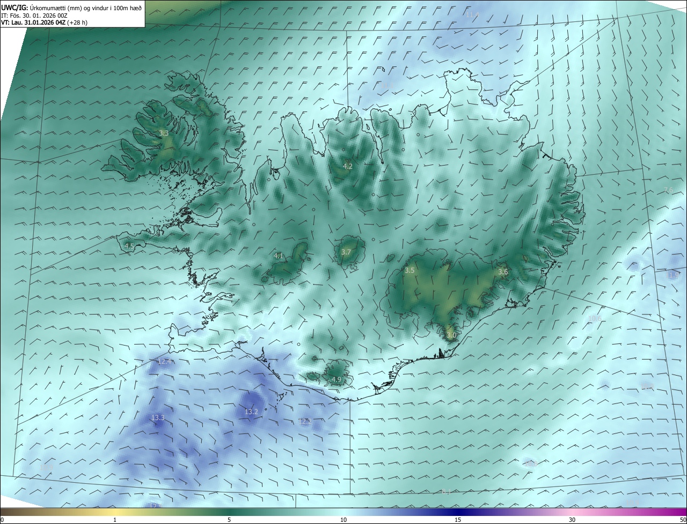Click the 3.6 value label in east Iceland
Image resolution: width=687 pixels, height=524 pixels.
(502, 272)
